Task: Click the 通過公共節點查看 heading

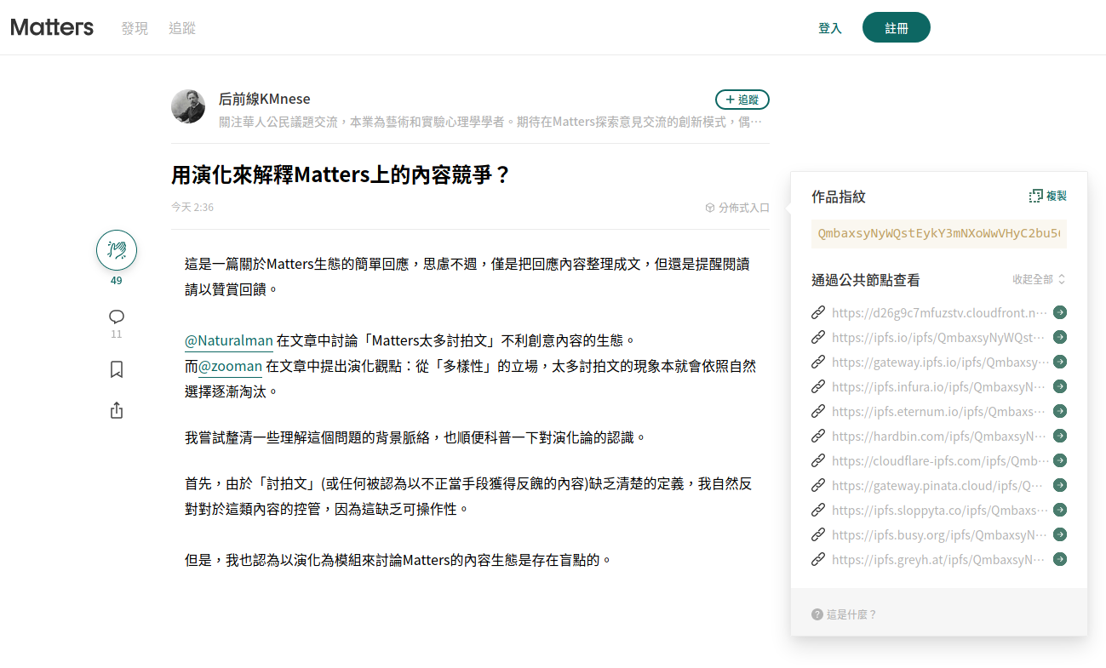Action: 866,280
